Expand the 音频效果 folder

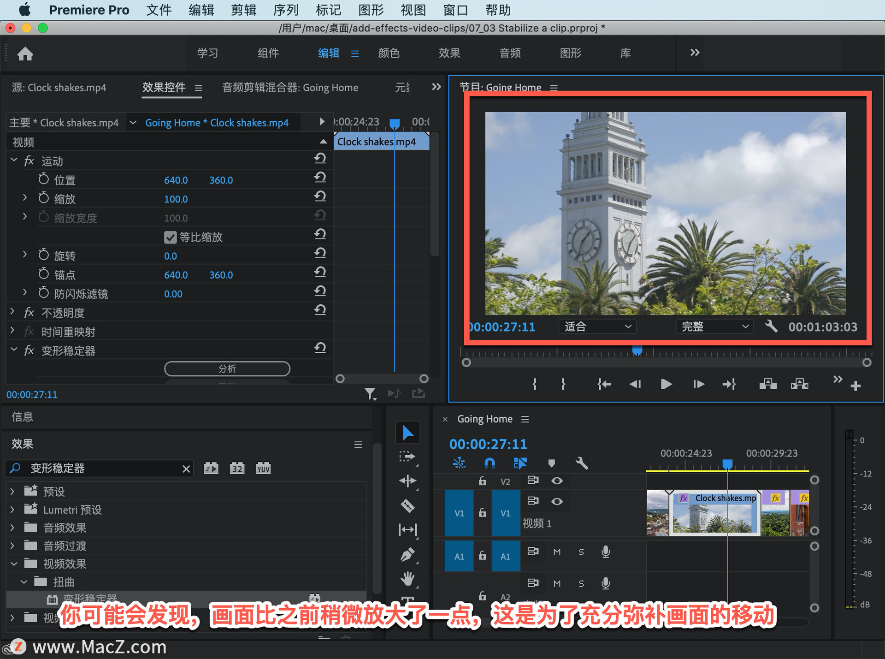(12, 528)
